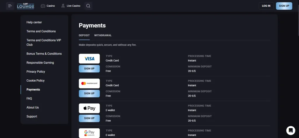Image resolution: width=299 pixels, height=138 pixels.
Task: Open Privacy Policy page
Action: click(36, 72)
